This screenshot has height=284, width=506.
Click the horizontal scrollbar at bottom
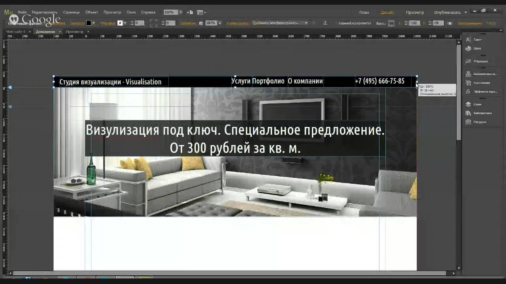click(230, 273)
